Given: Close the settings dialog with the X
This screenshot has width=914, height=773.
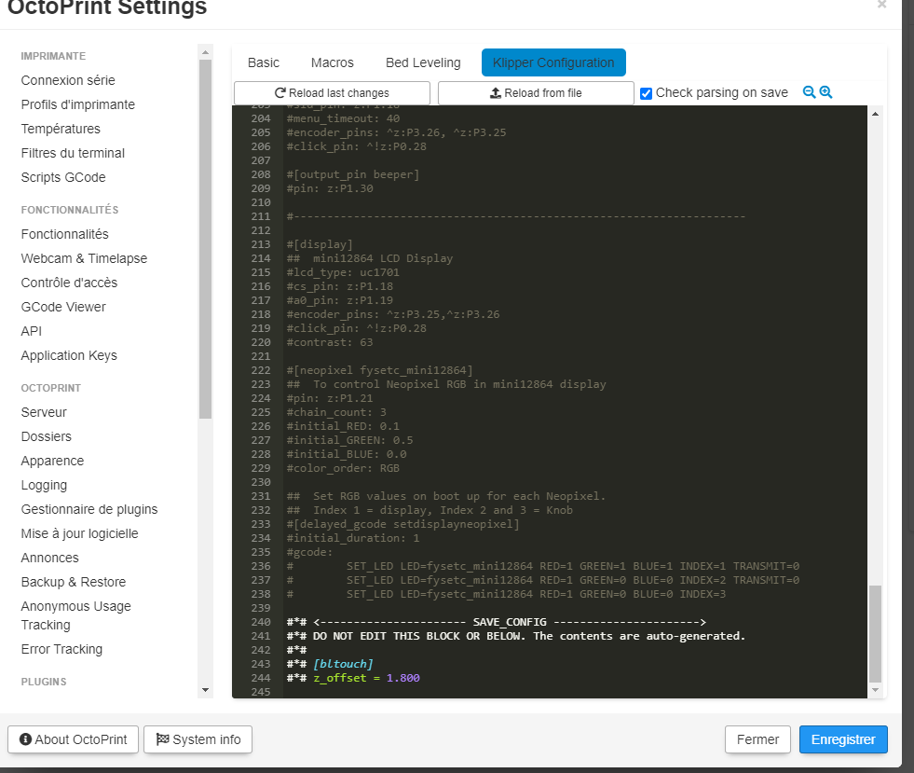Looking at the screenshot, I should 881,5.
